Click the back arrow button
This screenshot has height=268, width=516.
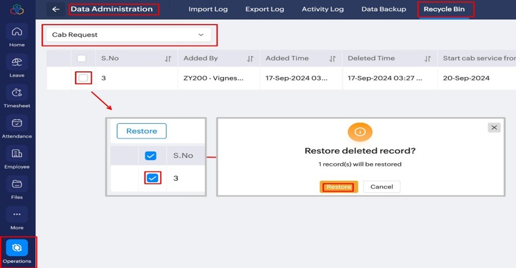coord(56,9)
